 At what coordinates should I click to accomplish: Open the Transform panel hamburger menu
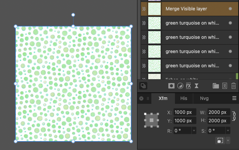tap(234, 98)
